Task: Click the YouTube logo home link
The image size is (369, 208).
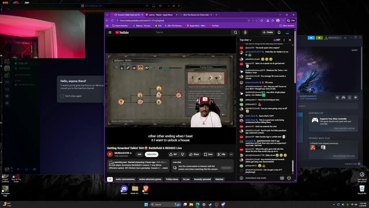Action: (122, 32)
